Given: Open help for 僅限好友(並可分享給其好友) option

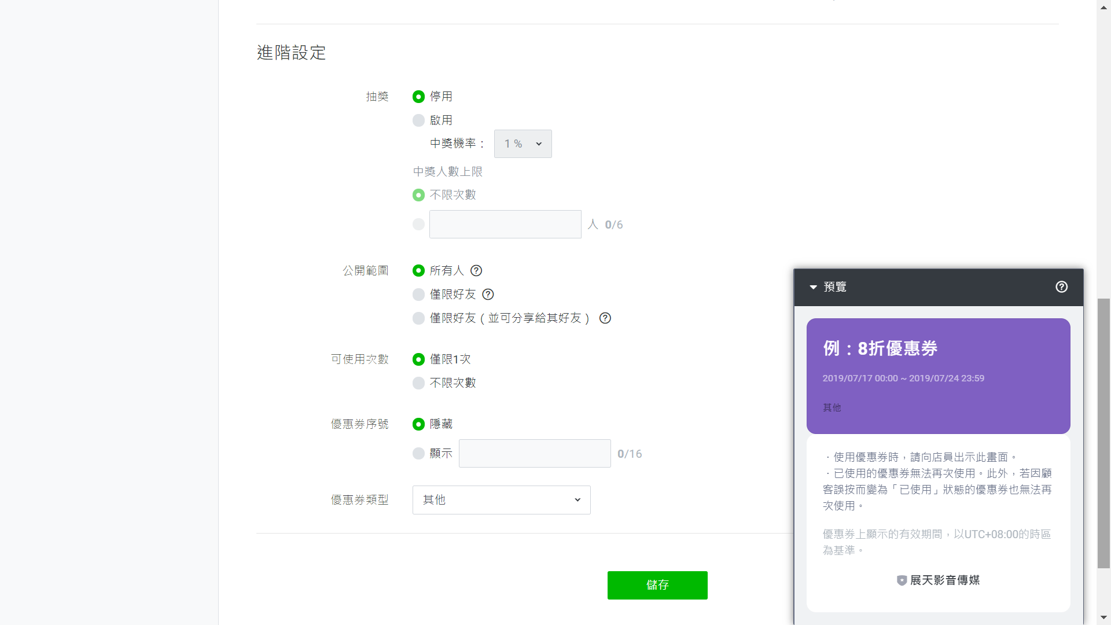Looking at the screenshot, I should tap(605, 318).
